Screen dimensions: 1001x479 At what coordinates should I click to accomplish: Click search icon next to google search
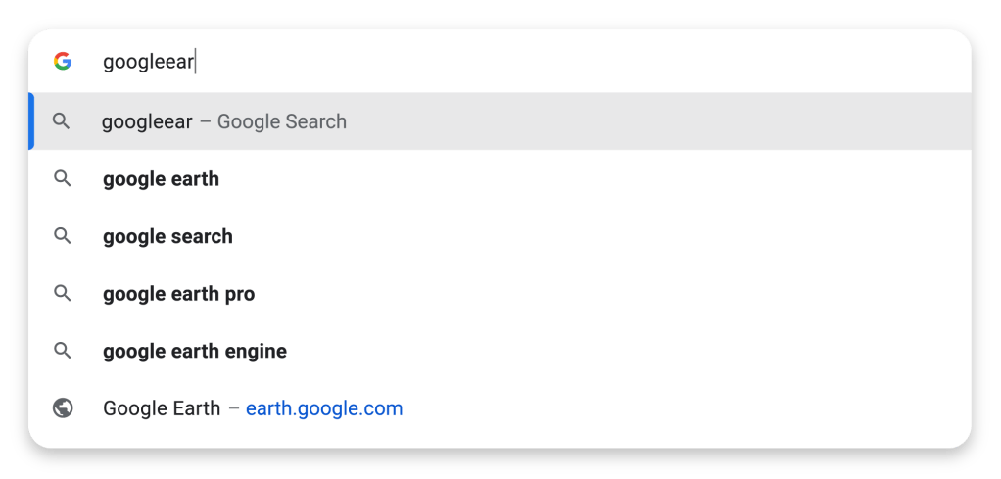63,236
